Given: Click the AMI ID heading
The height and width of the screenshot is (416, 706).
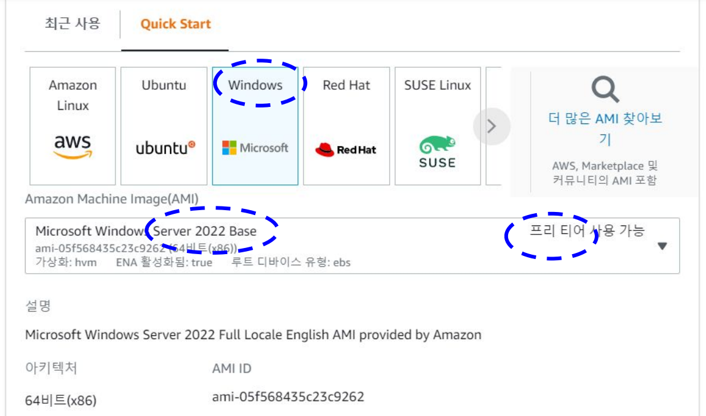Looking at the screenshot, I should (x=231, y=368).
